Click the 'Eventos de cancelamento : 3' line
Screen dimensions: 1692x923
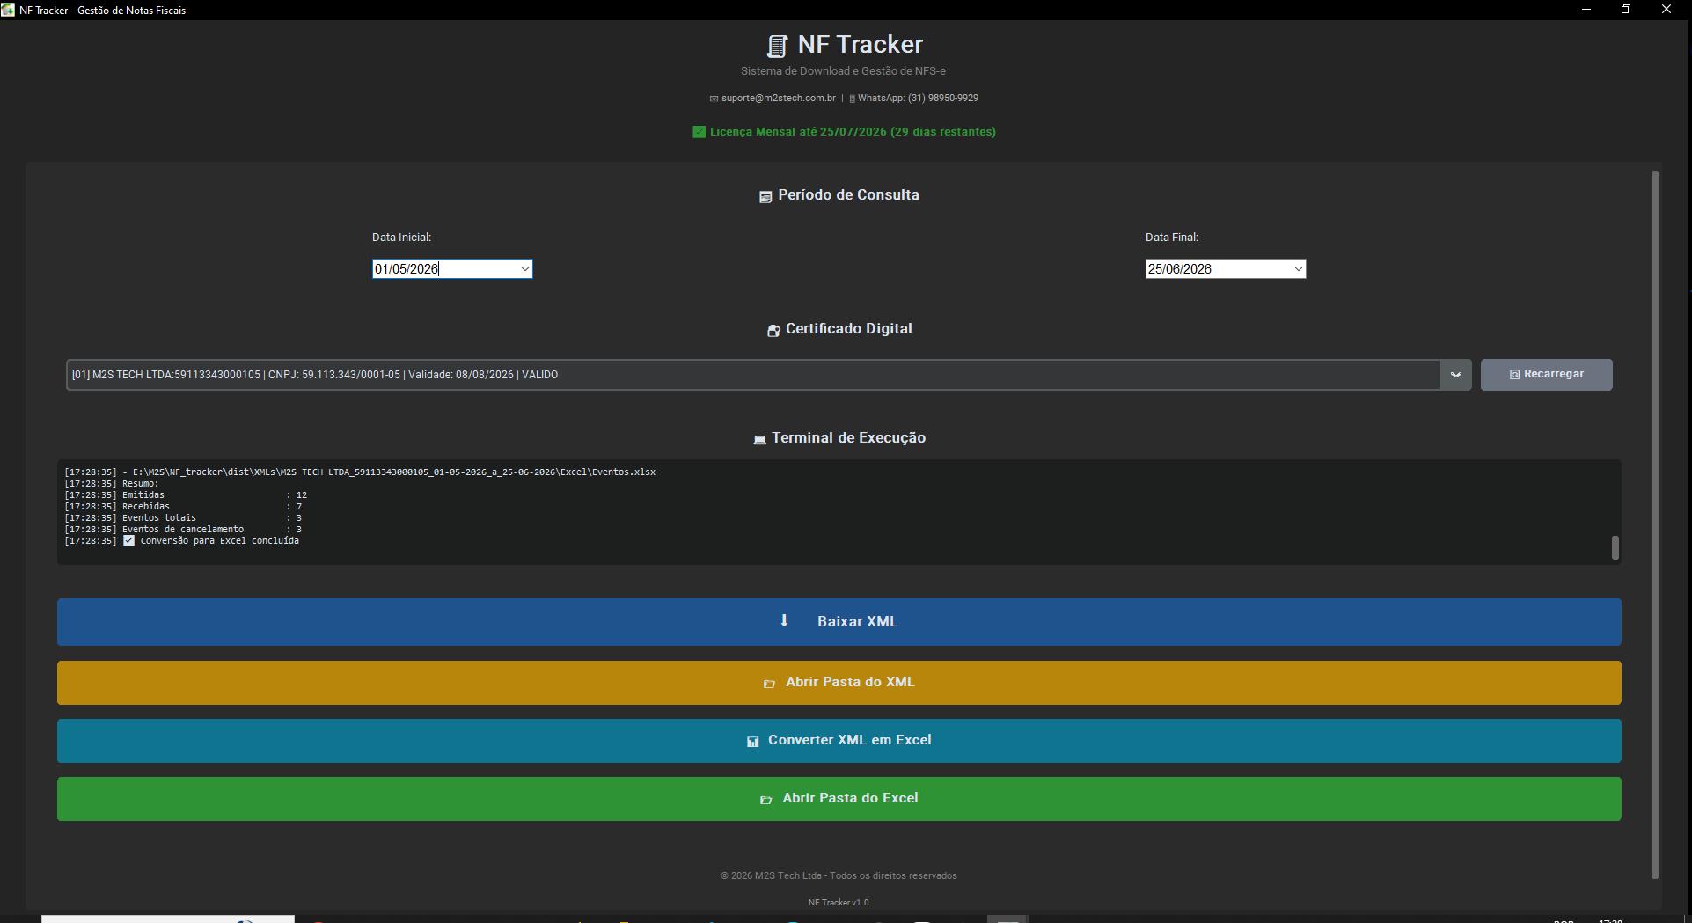183,530
